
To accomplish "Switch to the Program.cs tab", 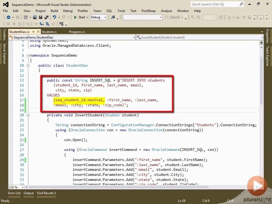I will 77,32.
